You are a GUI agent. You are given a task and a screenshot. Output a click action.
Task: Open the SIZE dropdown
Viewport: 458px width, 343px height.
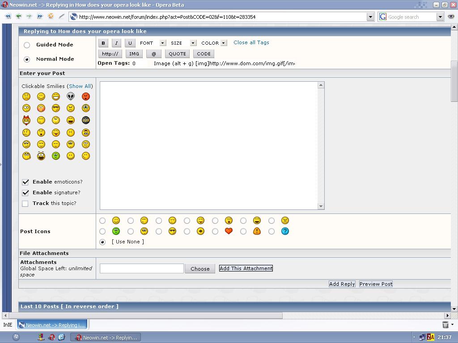193,43
